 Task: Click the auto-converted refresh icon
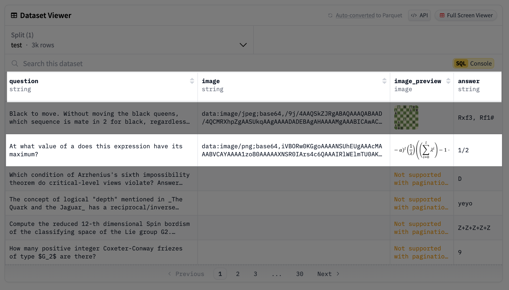coord(330,16)
